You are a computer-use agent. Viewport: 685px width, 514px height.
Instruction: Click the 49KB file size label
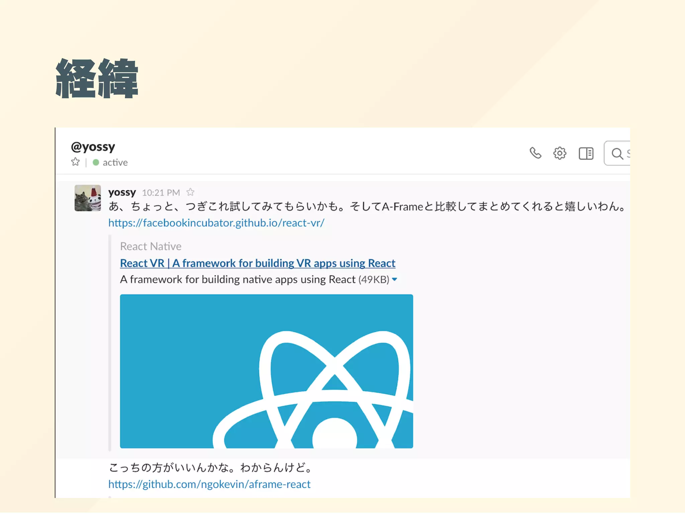[x=374, y=279]
